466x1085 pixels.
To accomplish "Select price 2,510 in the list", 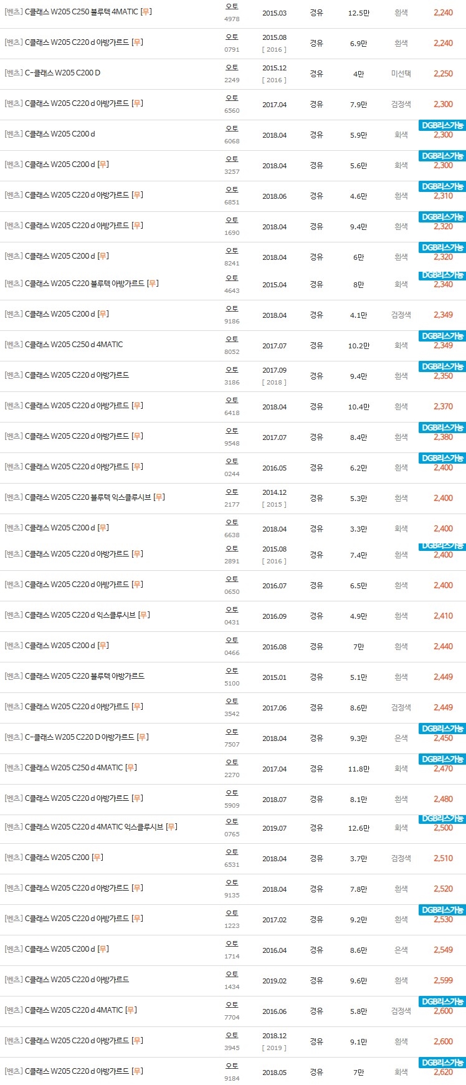I will pyautogui.click(x=443, y=858).
